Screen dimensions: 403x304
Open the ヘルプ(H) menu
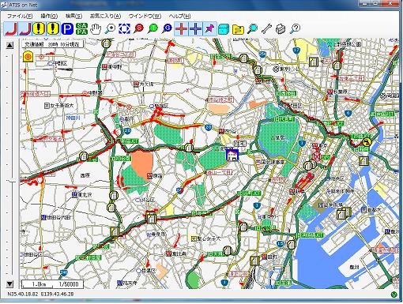179,16
